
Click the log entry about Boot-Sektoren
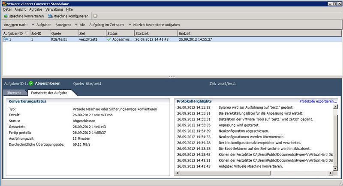tap(265, 149)
